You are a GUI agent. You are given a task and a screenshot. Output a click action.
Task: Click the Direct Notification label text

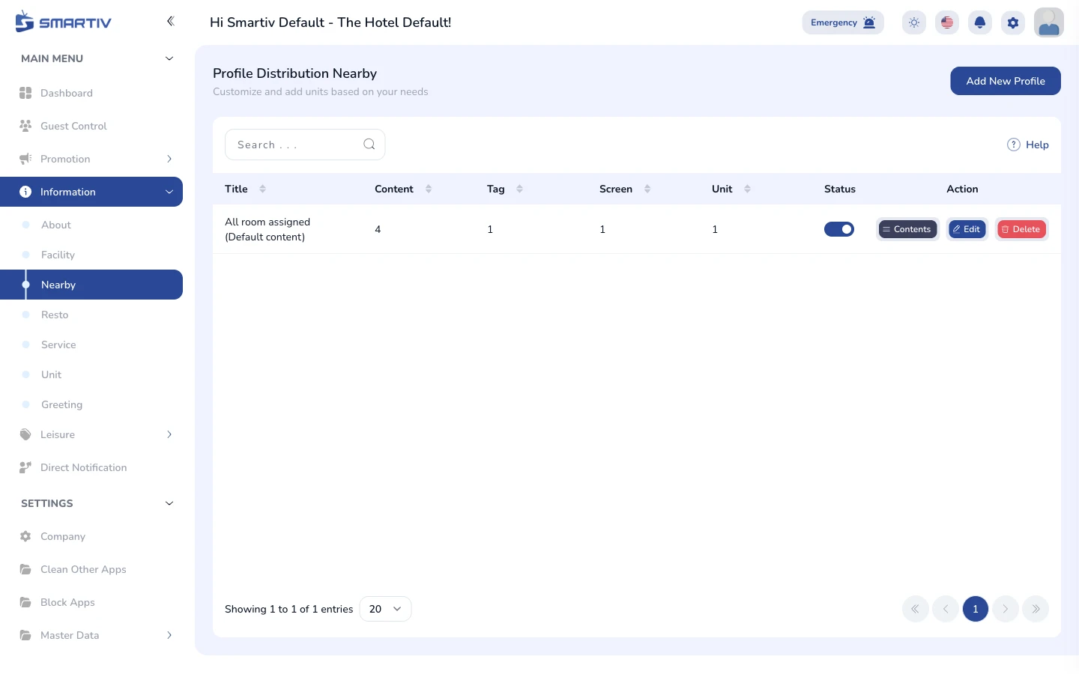(x=84, y=467)
